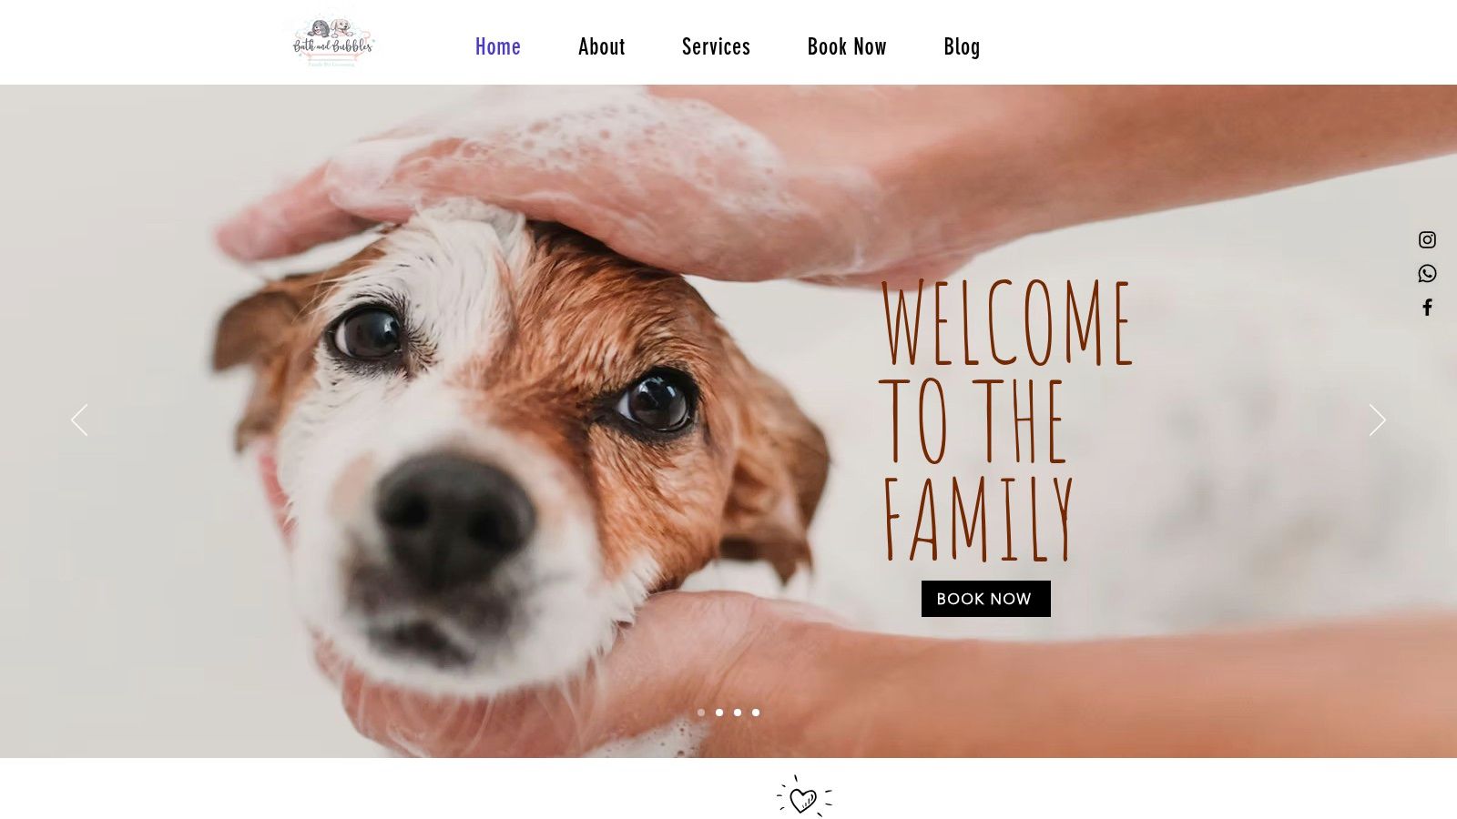Open Book Now in the navigation bar

(847, 46)
